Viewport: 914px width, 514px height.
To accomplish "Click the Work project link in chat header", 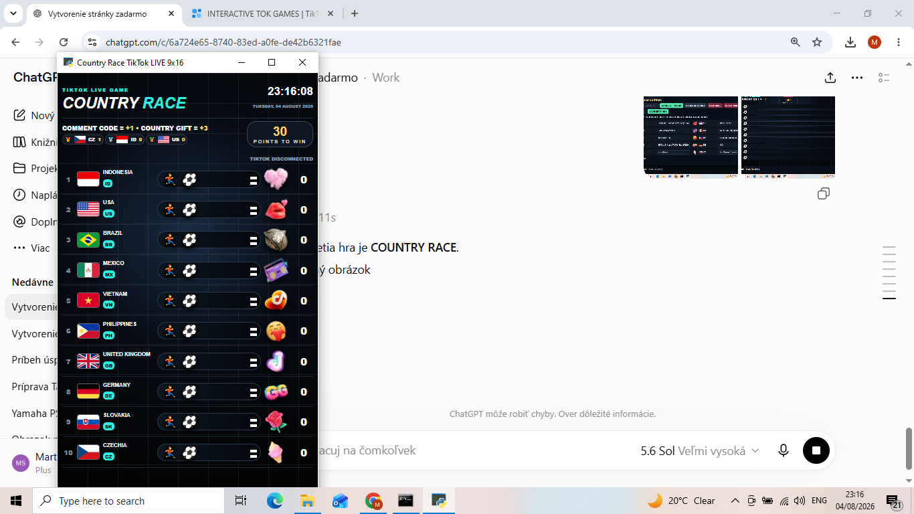I will point(386,78).
